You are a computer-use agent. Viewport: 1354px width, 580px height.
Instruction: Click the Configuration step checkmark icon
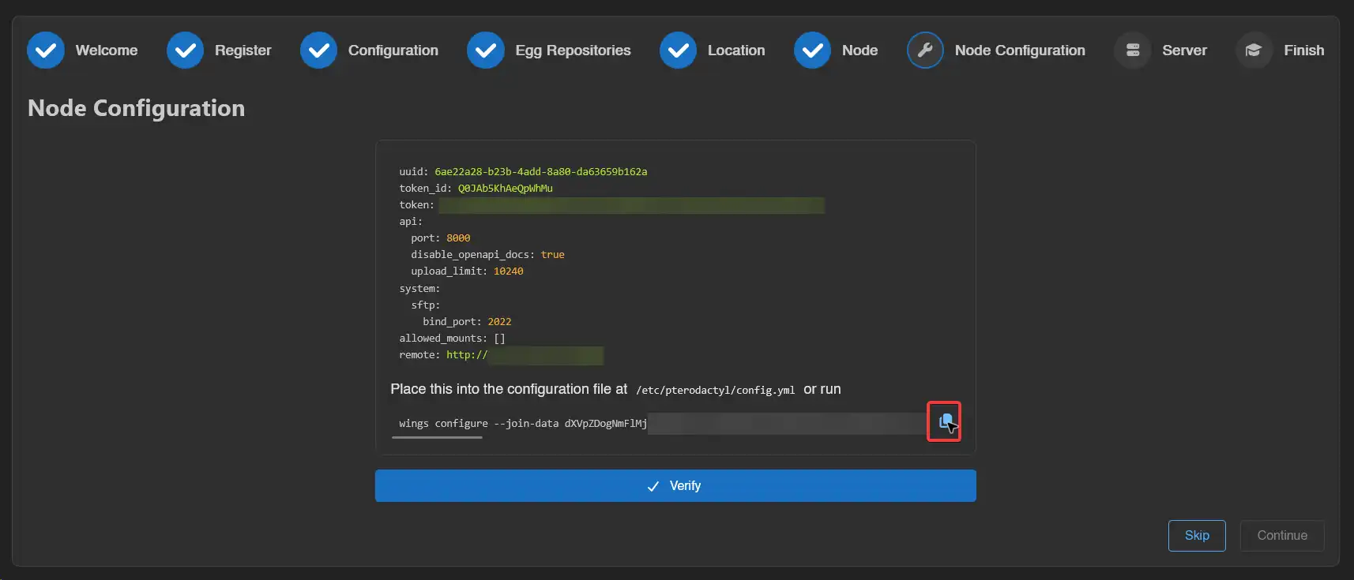[x=318, y=51]
